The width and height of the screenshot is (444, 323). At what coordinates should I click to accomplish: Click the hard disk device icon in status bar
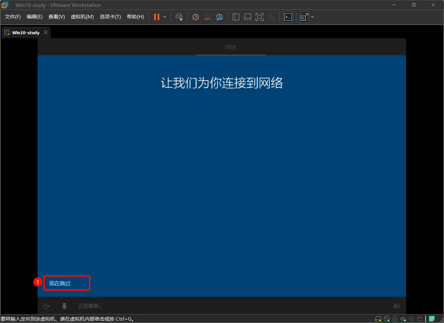[378, 318]
